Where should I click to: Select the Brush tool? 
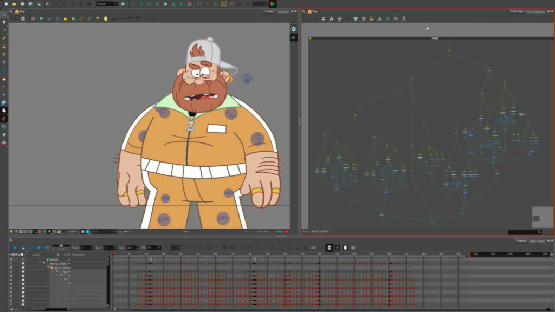[4, 30]
